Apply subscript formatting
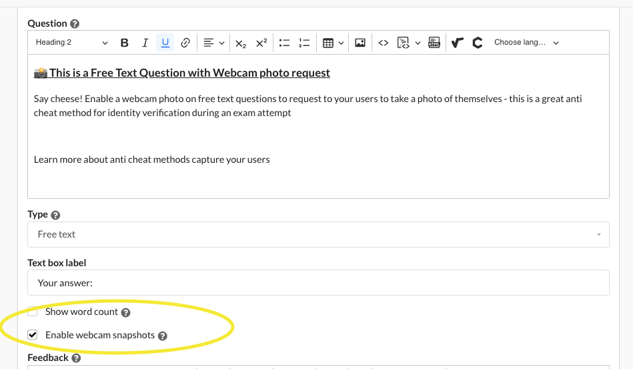The width and height of the screenshot is (633, 369). tap(241, 43)
